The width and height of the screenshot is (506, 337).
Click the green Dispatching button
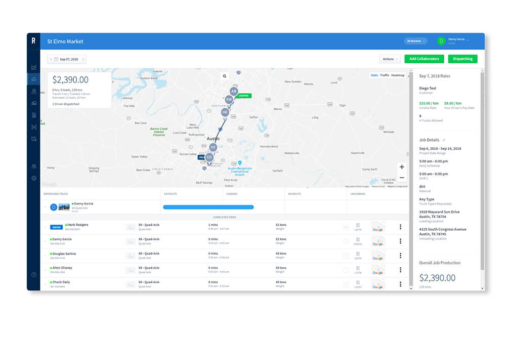click(462, 59)
